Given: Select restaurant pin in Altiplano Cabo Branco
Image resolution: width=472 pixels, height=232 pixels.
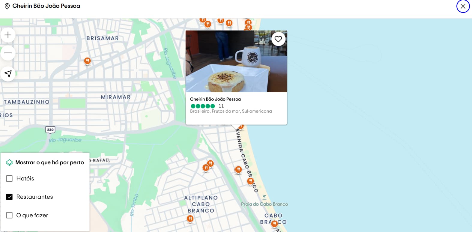Looking at the screenshot, I should click(190, 219).
